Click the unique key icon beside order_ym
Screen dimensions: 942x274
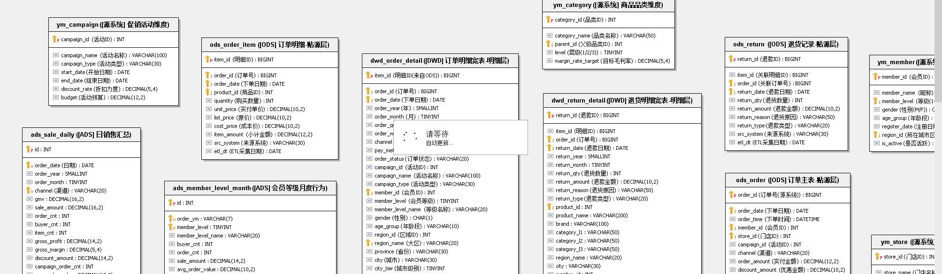pyautogui.click(x=171, y=219)
